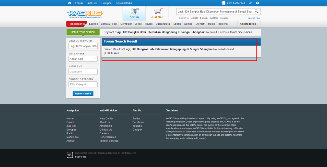
Task: Click the Refine Search button
Action: [x=83, y=94]
